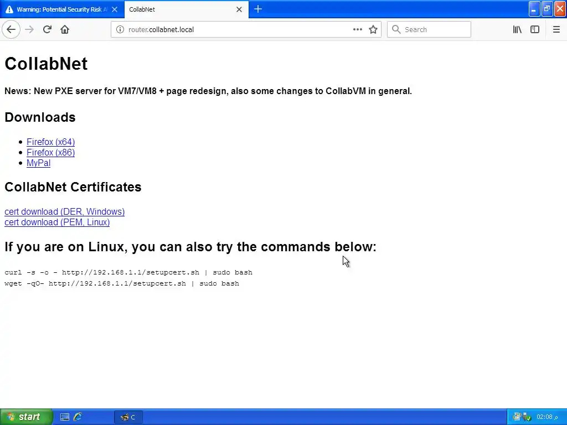Download Firefox (x86)
Image resolution: width=567 pixels, height=425 pixels.
pos(50,152)
